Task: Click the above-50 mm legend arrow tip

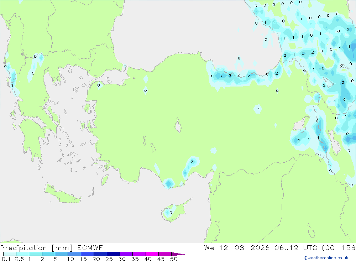Action: [178, 254]
